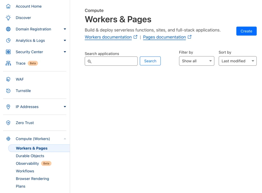Click the Compute breadcrumb text
Screen dimensions: 262x193
tap(94, 10)
